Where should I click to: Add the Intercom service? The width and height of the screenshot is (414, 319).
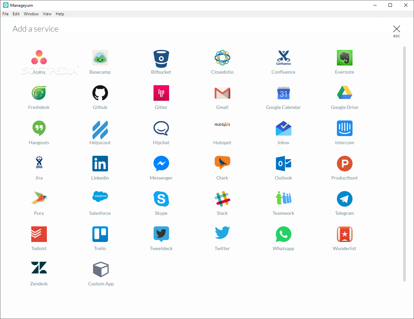[x=345, y=128]
